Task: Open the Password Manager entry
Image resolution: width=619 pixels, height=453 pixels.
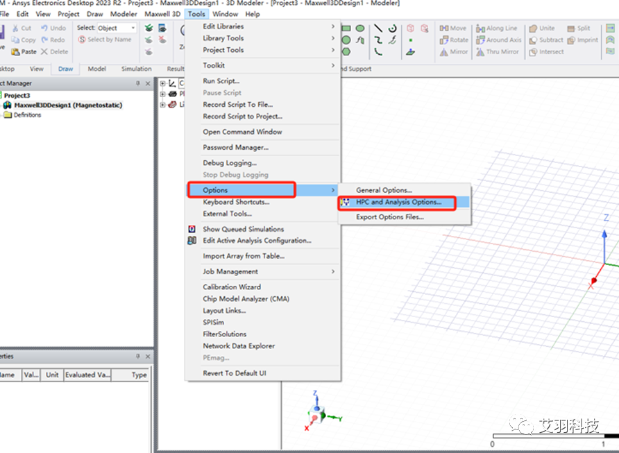Action: click(x=236, y=148)
